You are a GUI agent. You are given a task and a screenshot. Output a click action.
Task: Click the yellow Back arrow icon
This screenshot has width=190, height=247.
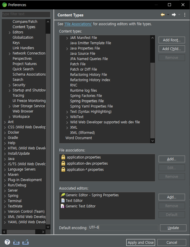(163, 15)
